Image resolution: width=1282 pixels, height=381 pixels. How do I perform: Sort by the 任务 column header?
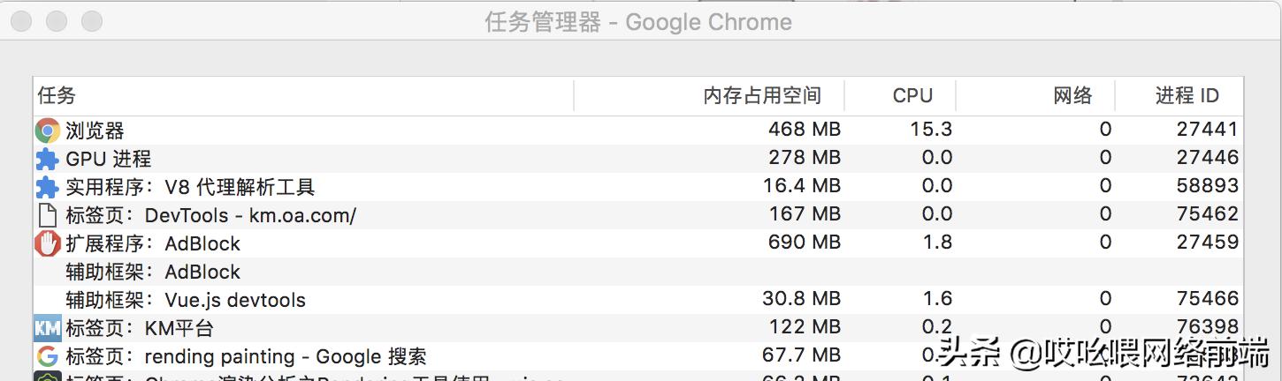click(x=57, y=95)
